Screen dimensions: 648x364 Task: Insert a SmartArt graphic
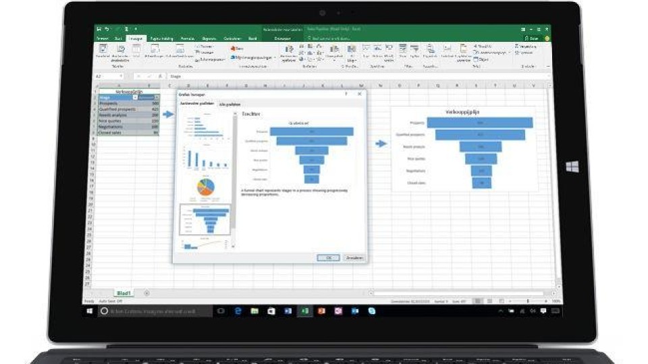pos(205,53)
